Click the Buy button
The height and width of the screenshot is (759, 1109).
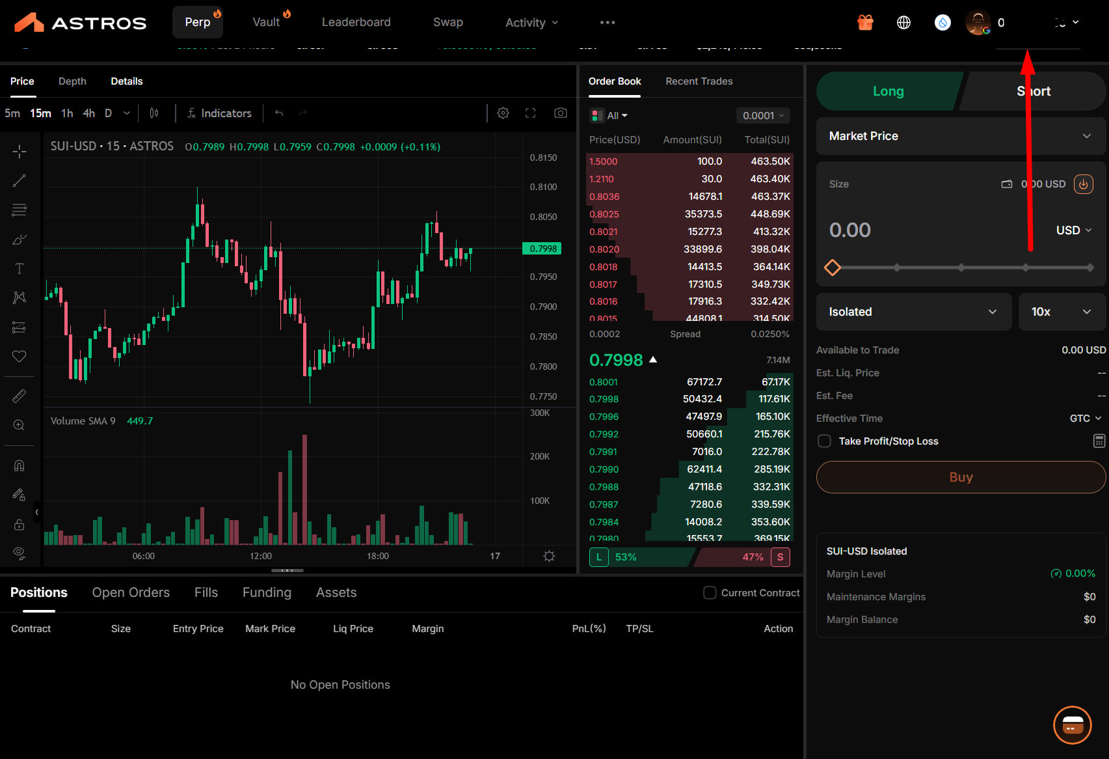(x=961, y=477)
